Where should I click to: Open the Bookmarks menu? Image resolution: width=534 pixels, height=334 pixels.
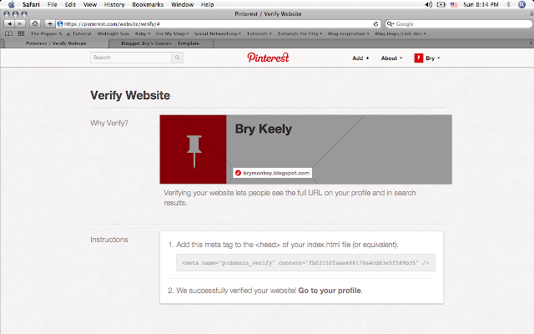tap(148, 4)
